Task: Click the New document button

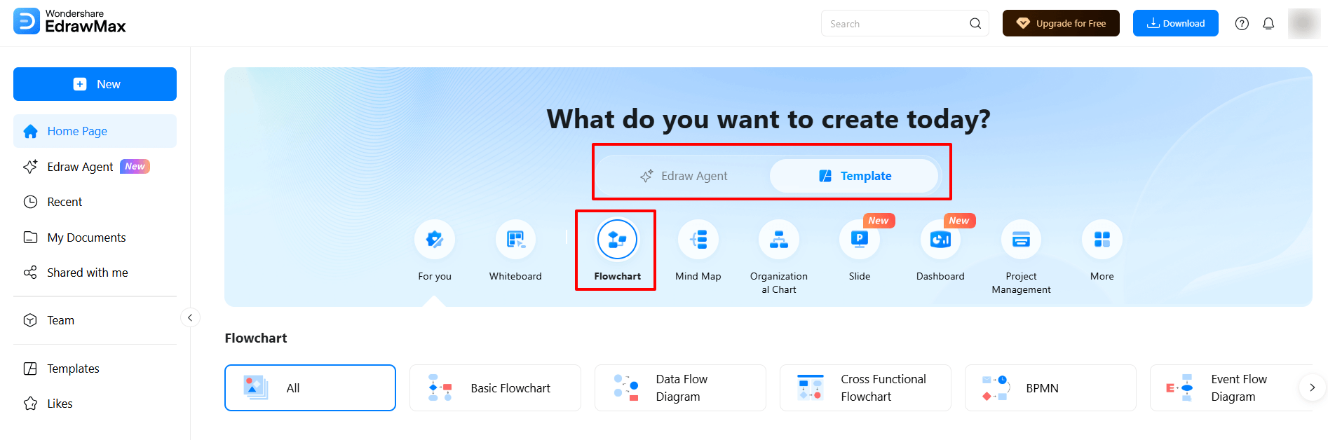Action: 95,84
